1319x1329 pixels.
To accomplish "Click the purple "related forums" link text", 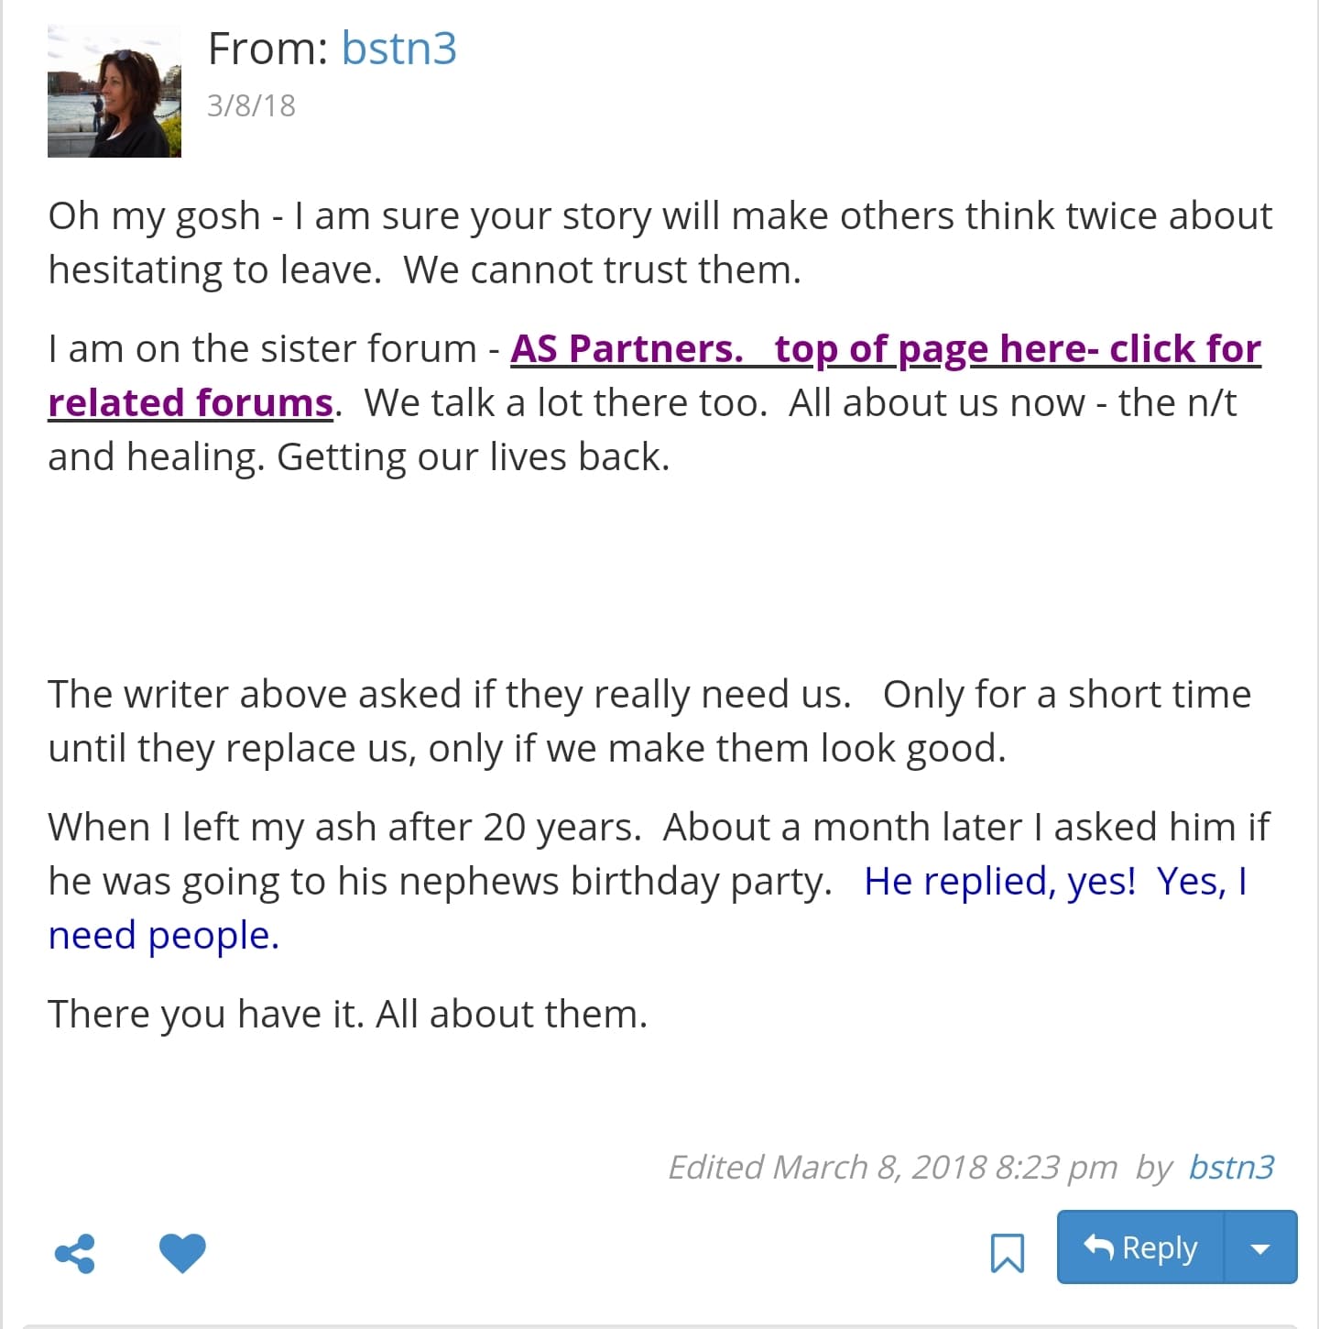I will [191, 403].
